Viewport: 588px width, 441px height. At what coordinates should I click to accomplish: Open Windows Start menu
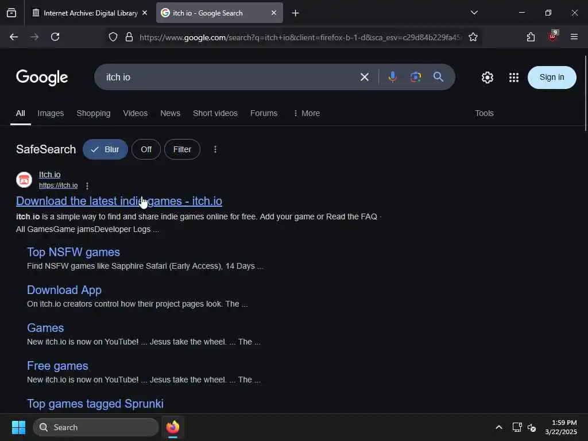pyautogui.click(x=18, y=427)
